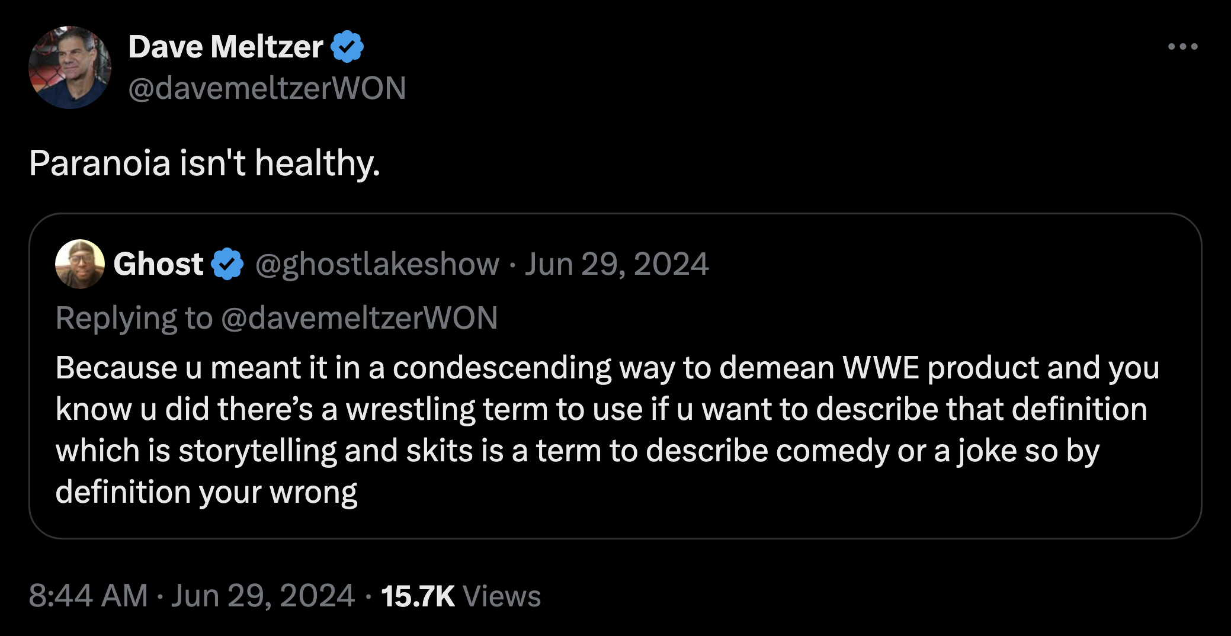Click the "Replying to" label in the quote
This screenshot has height=636, width=1231.
134,318
